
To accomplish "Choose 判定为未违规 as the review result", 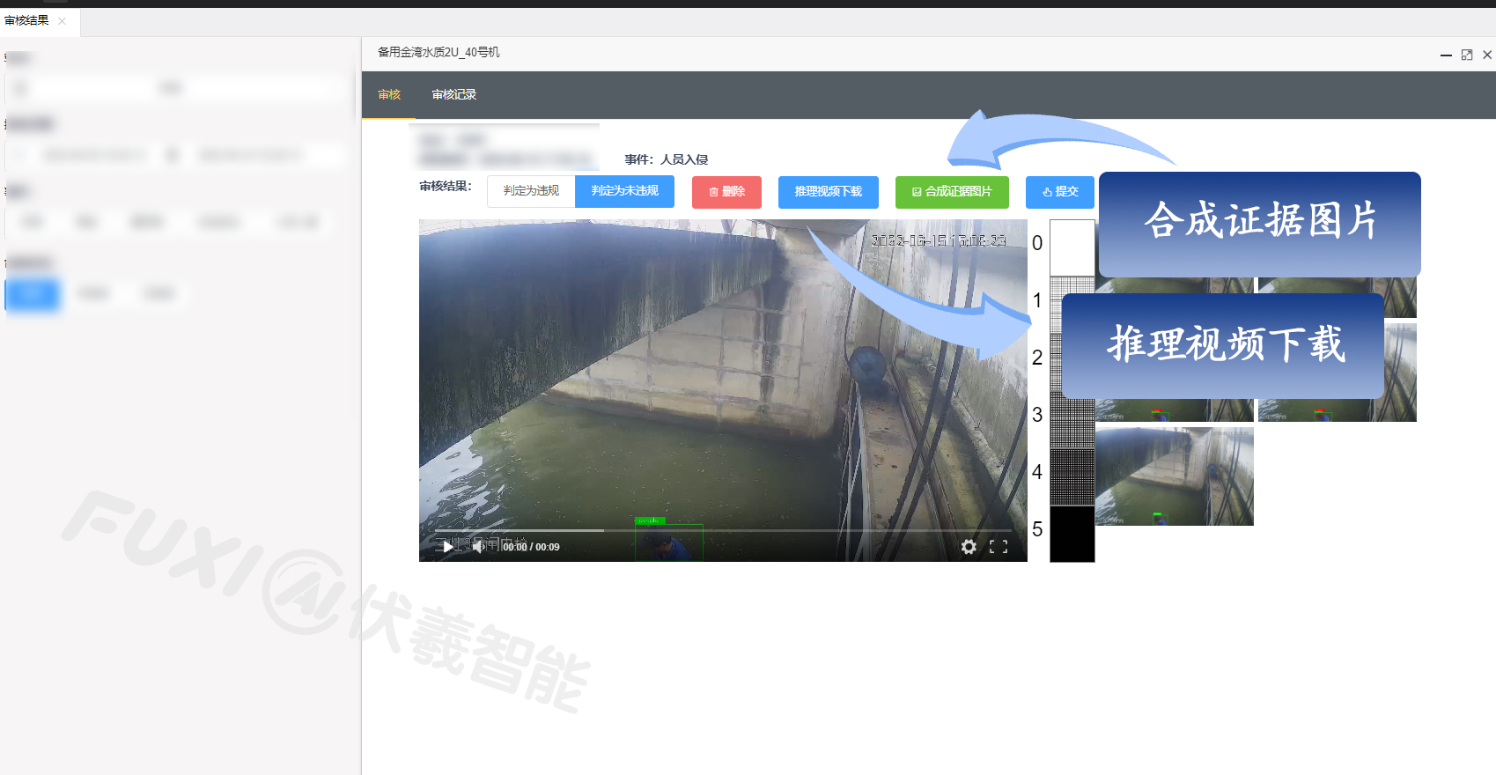I will click(x=624, y=191).
